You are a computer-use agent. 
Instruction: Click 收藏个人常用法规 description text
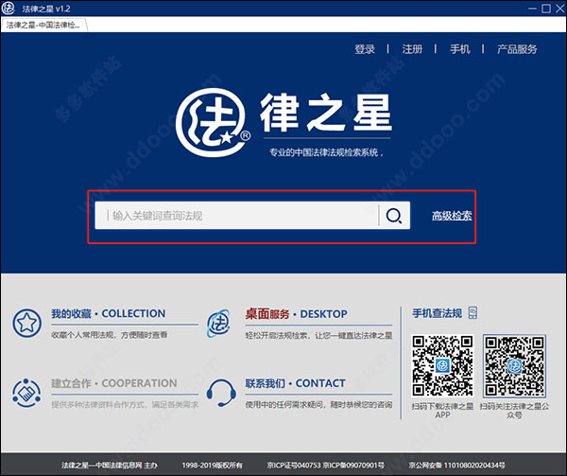110,335
